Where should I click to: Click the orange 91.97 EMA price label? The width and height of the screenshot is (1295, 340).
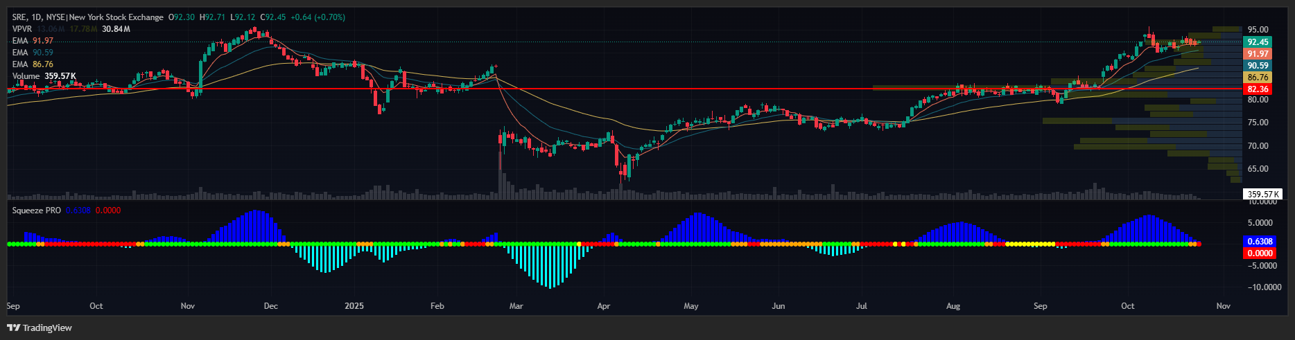tap(1258, 54)
